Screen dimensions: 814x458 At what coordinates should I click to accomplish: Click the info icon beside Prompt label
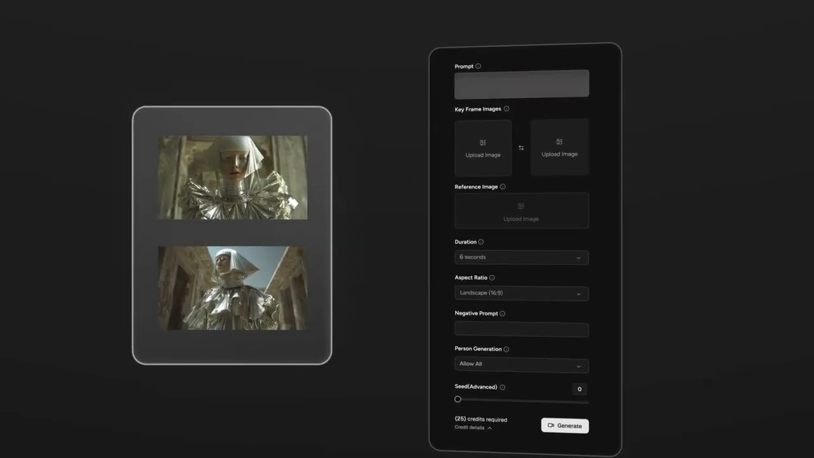(478, 66)
